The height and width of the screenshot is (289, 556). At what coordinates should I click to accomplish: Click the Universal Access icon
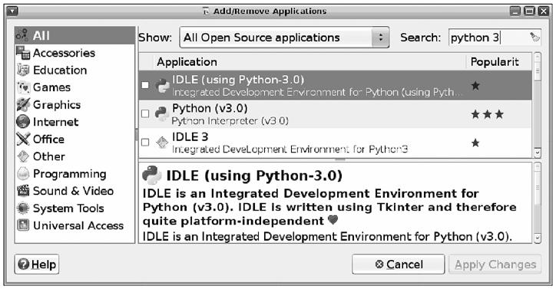23,225
